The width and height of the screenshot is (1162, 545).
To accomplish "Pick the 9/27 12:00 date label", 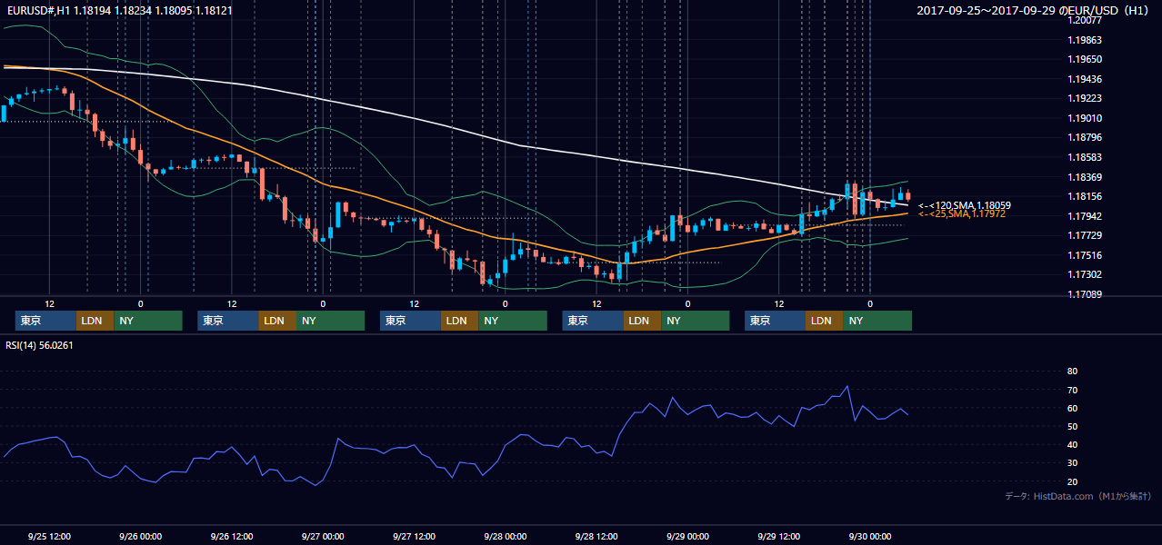I will pos(414,536).
